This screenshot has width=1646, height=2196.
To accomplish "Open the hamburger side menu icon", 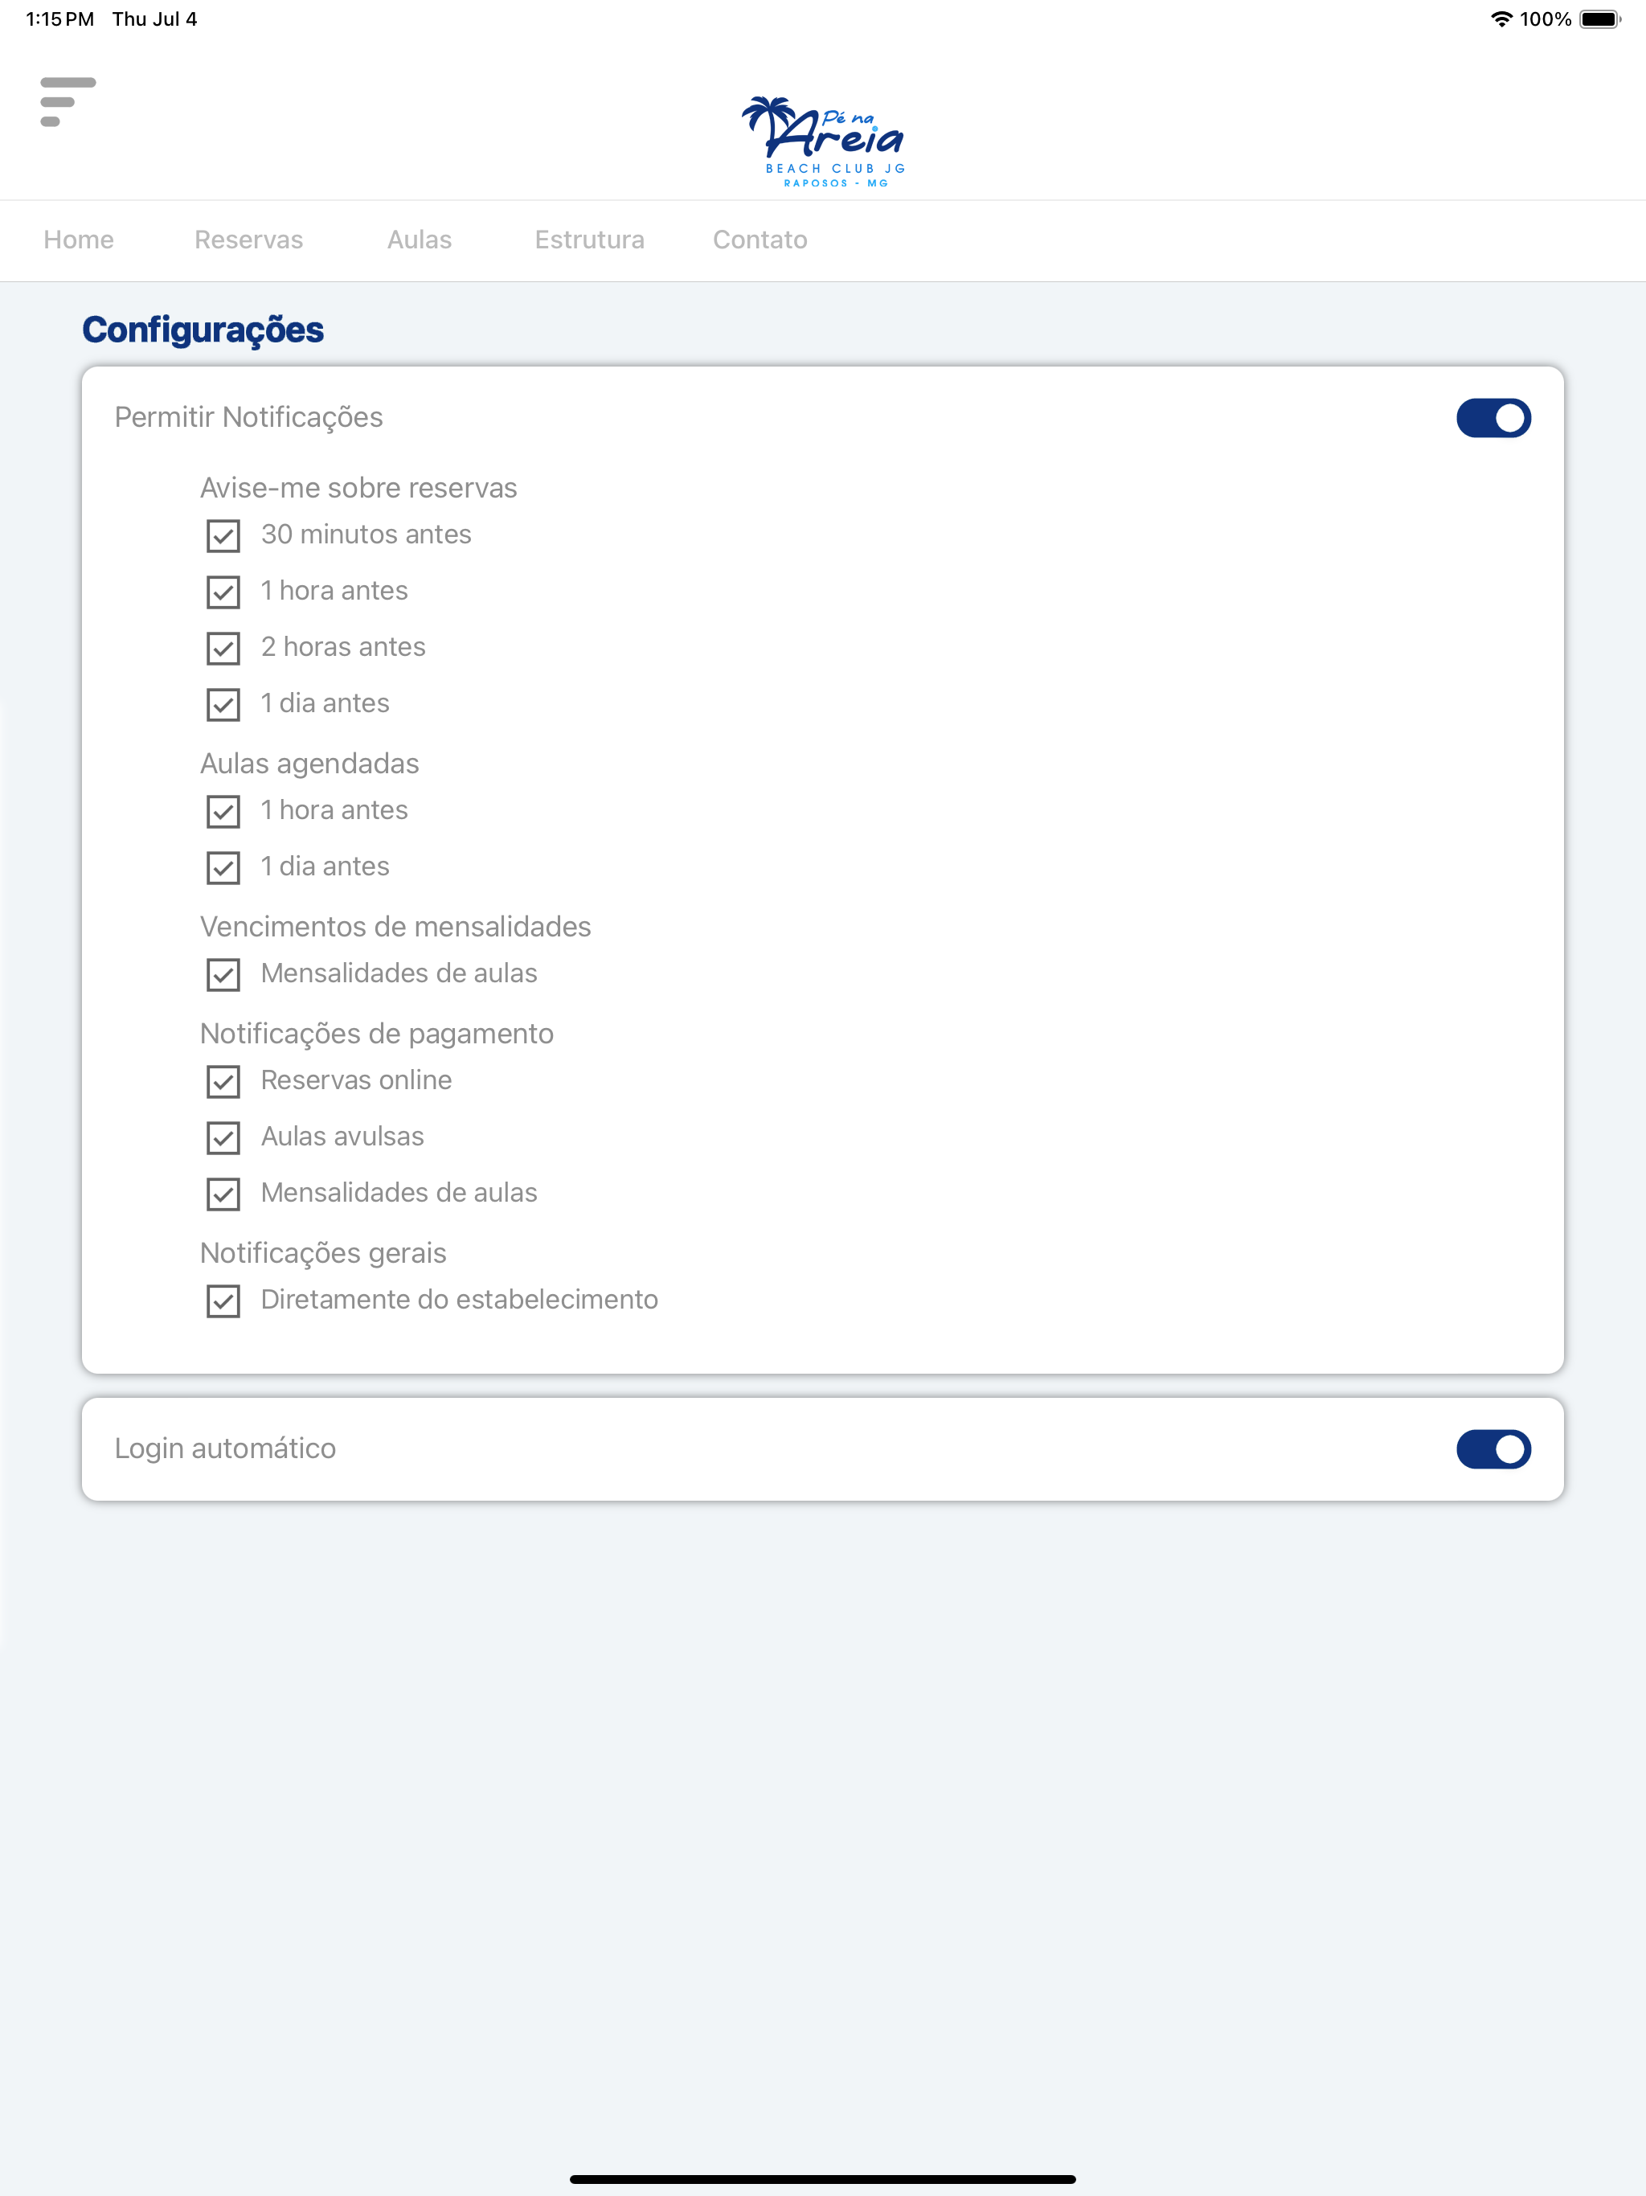I will click(x=68, y=101).
